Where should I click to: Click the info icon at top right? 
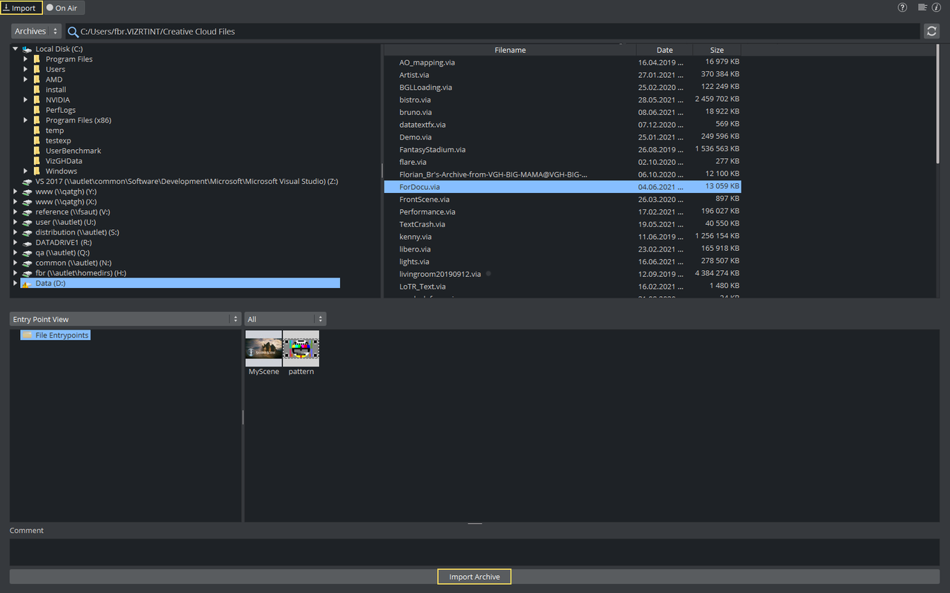coord(937,7)
